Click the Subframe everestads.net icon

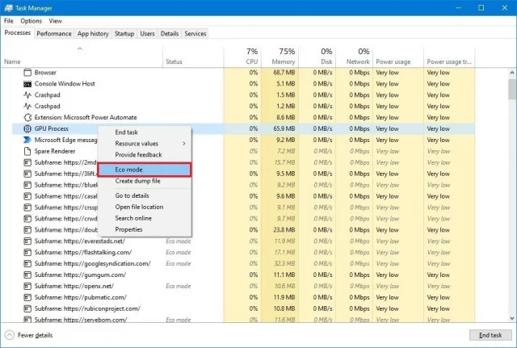coord(27,241)
